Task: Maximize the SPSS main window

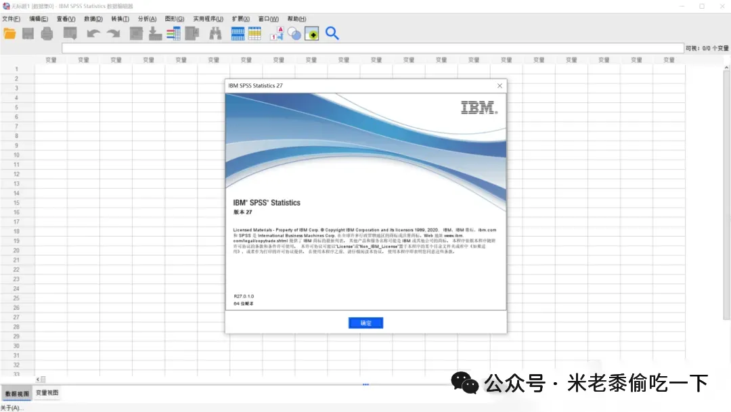Action: [x=702, y=6]
